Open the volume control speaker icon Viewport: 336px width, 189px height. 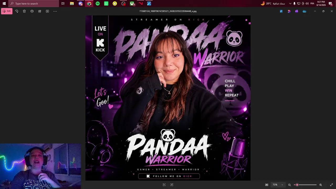click(x=307, y=3)
